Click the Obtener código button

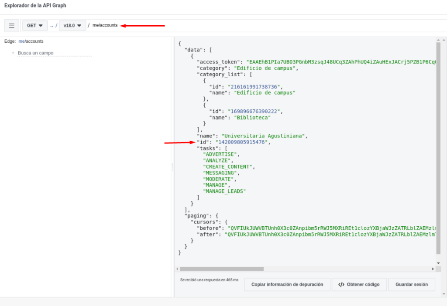tap(358, 285)
